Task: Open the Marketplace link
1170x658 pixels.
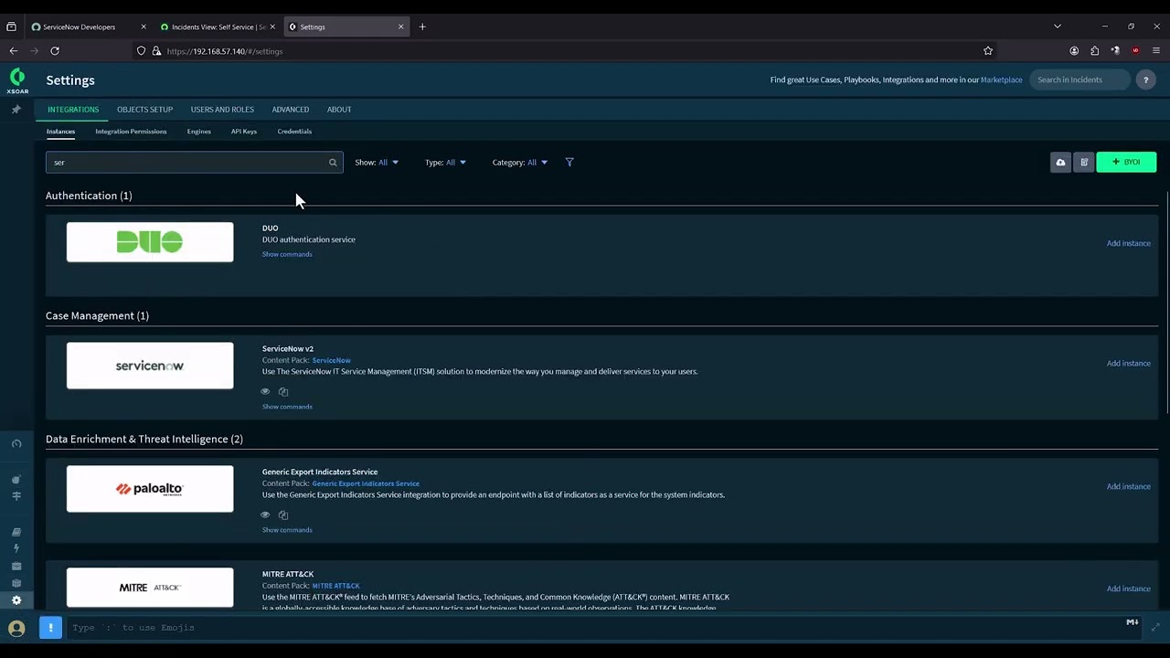Action: click(x=1001, y=80)
